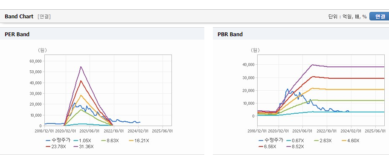Viewport: 389px width, 155px height.
Task: Click the purple 8.52X line peak in PBR chart
Action: point(312,65)
